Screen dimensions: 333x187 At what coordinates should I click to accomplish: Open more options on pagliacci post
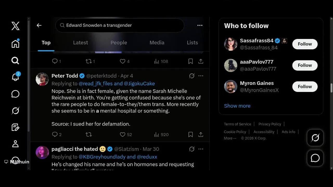201,149
